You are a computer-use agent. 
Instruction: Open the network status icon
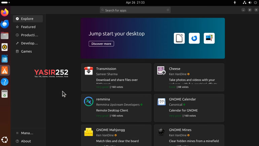point(245,2)
